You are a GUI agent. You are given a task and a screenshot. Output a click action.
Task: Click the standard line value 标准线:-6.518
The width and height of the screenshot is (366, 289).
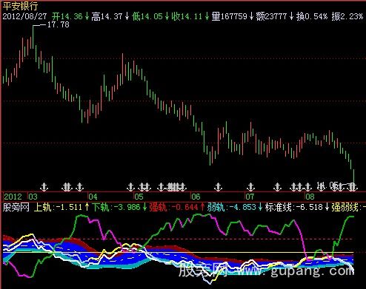(x=294, y=207)
